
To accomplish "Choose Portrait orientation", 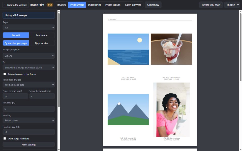I will [16, 35].
